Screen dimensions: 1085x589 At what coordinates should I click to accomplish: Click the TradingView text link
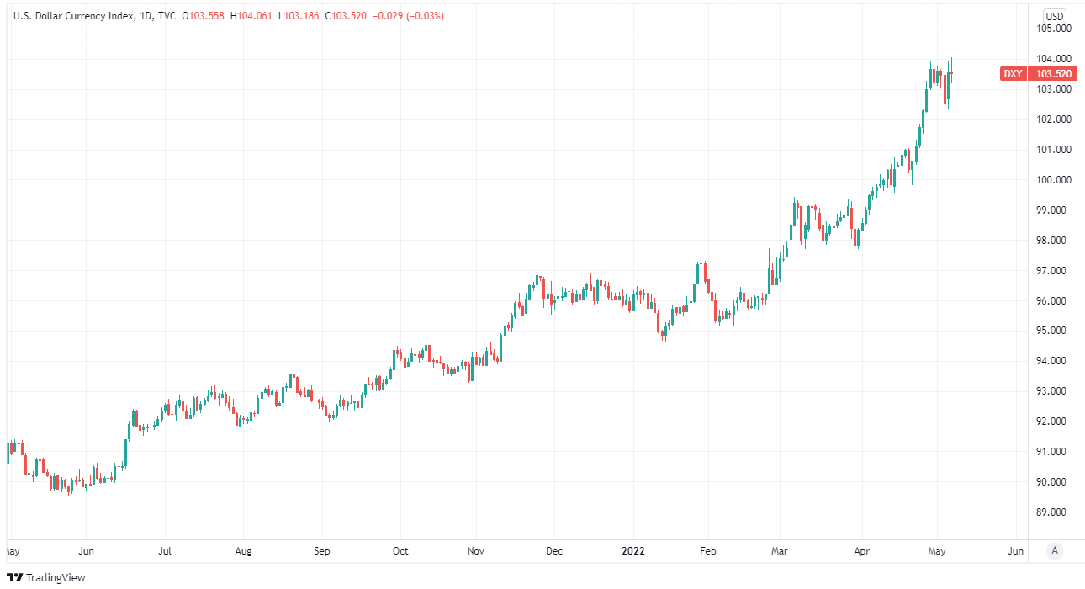pos(56,578)
